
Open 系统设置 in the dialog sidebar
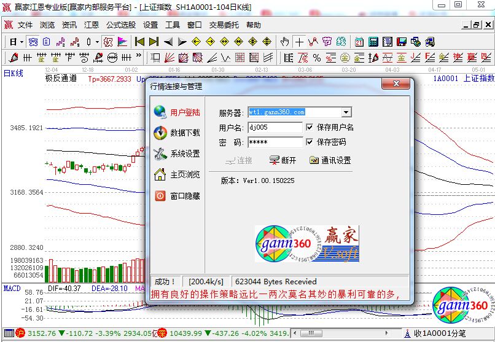184,154
